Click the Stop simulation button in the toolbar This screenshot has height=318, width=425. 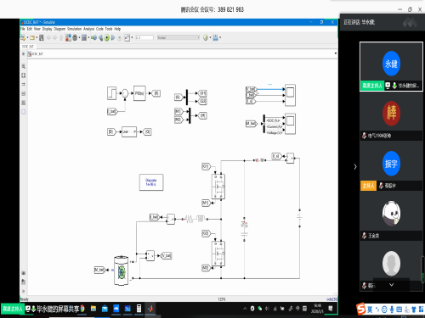click(x=120, y=37)
